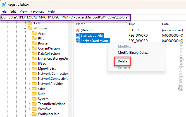Open the Help menu

[x=51, y=11]
